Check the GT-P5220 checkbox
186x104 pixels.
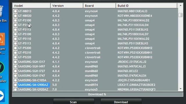15,57
